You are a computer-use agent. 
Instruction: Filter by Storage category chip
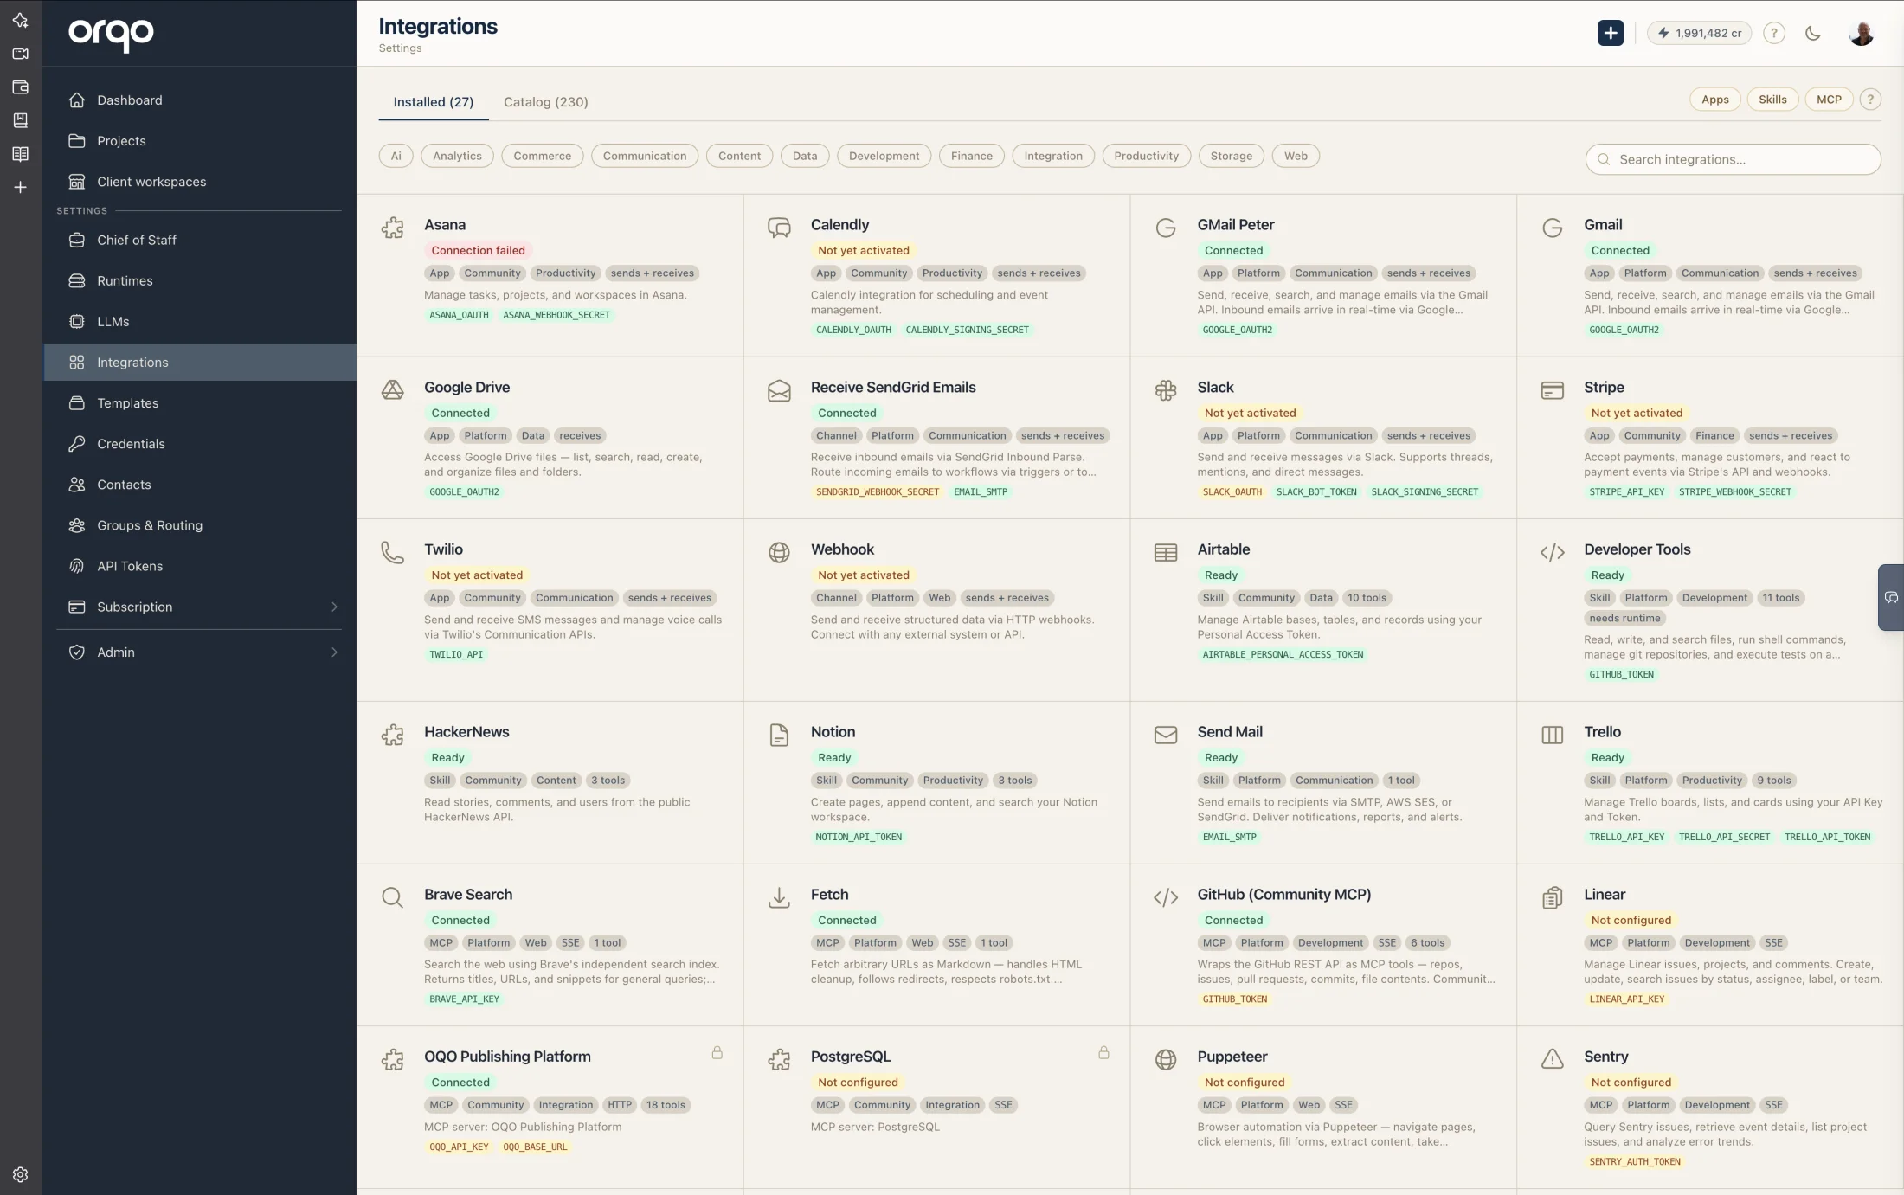click(x=1231, y=156)
